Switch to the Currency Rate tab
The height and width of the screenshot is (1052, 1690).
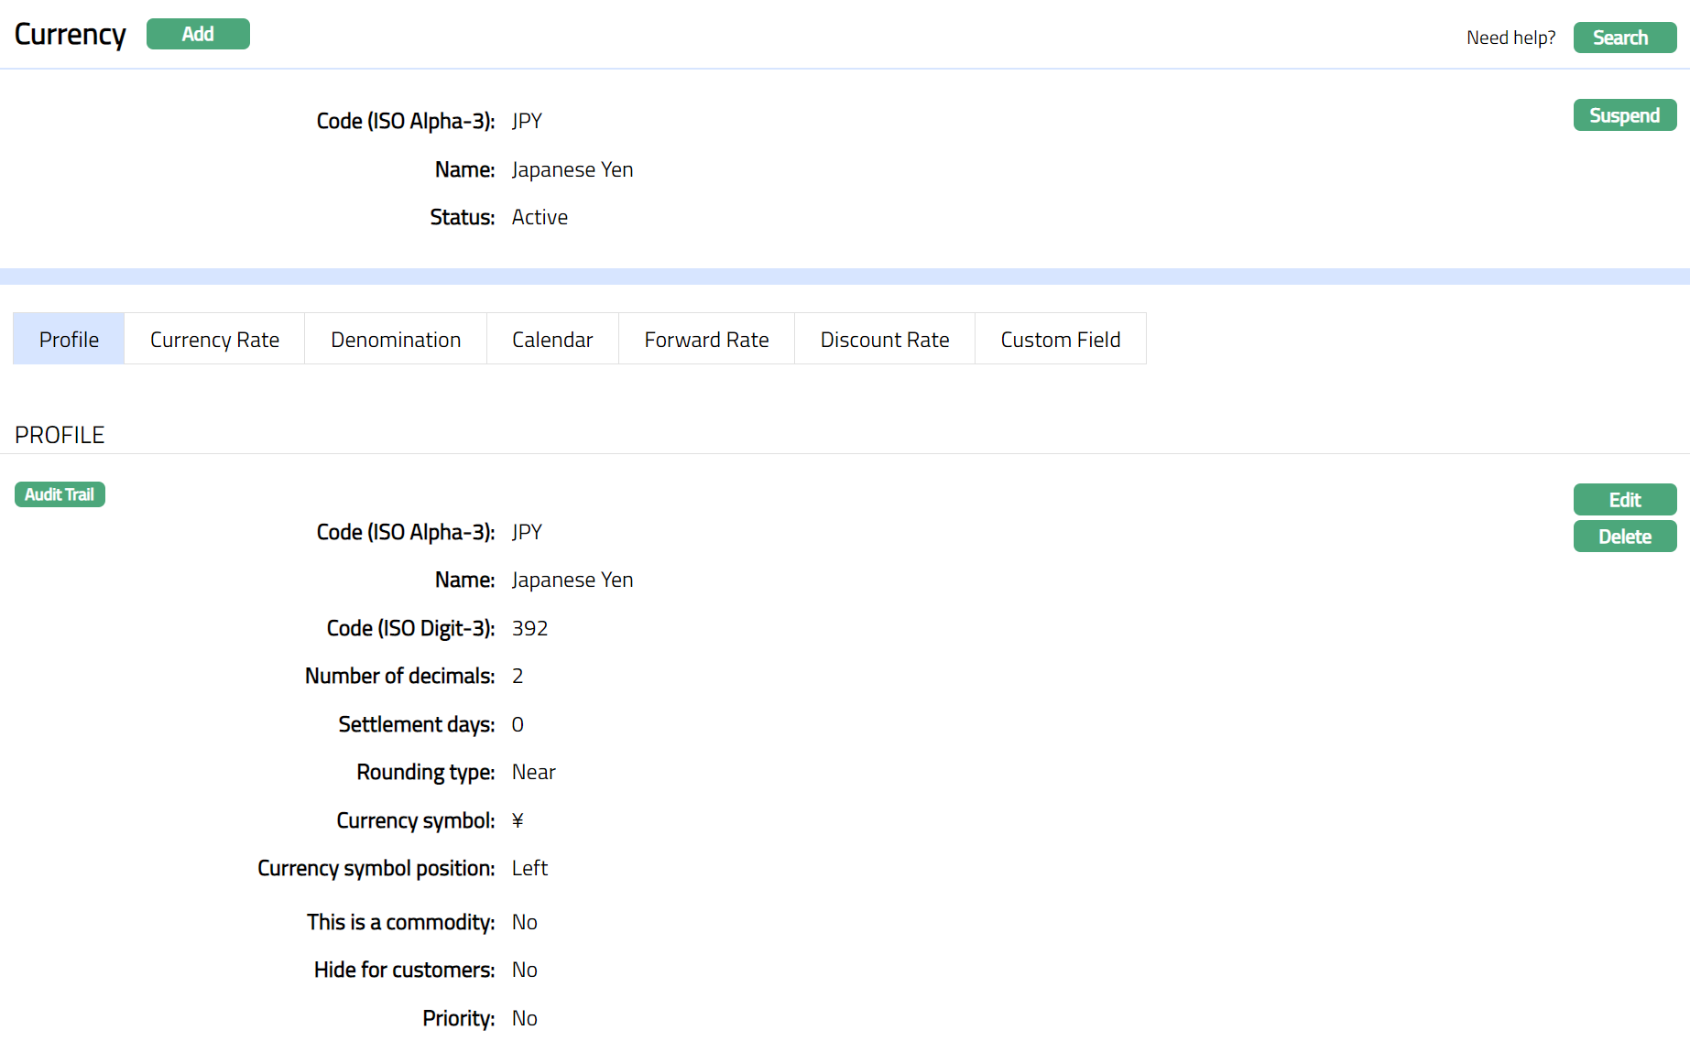tap(214, 340)
